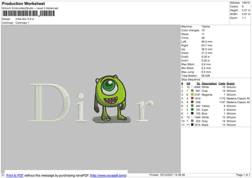Click the N# column header
This screenshot has height=178, width=252.
(188, 84)
